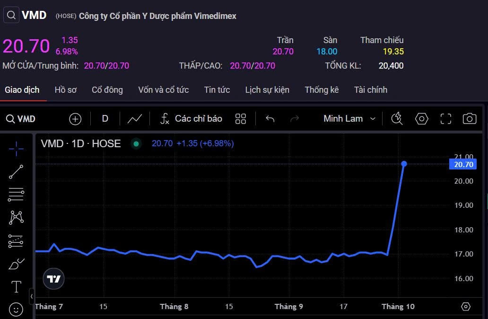Image resolution: width=488 pixels, height=319 pixels.
Task: Select the crosshair cursor tool
Action: 16,149
